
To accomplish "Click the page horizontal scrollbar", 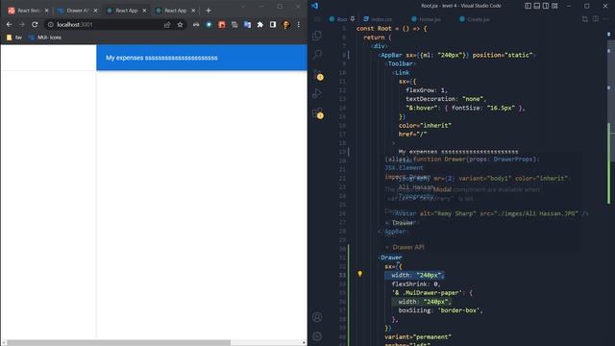I will [x=119, y=342].
